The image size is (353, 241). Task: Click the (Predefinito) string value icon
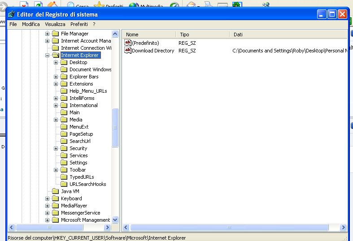128,43
